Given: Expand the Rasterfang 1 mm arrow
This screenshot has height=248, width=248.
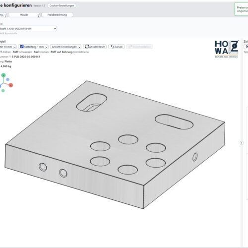Looking at the screenshot, I should point(47,47).
